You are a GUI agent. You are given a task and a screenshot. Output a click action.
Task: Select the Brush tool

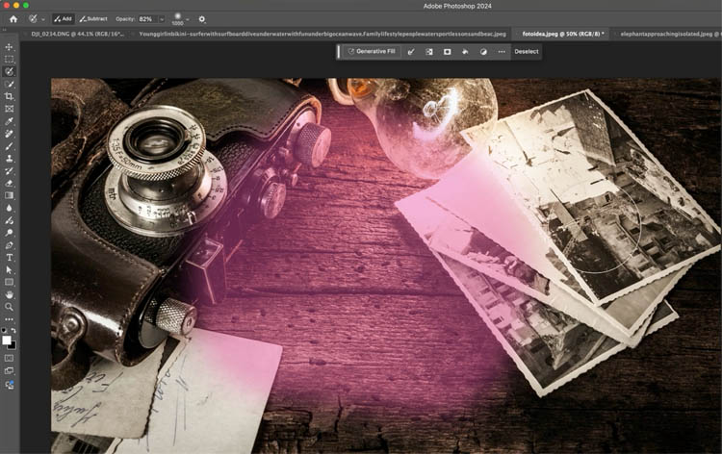pos(9,146)
